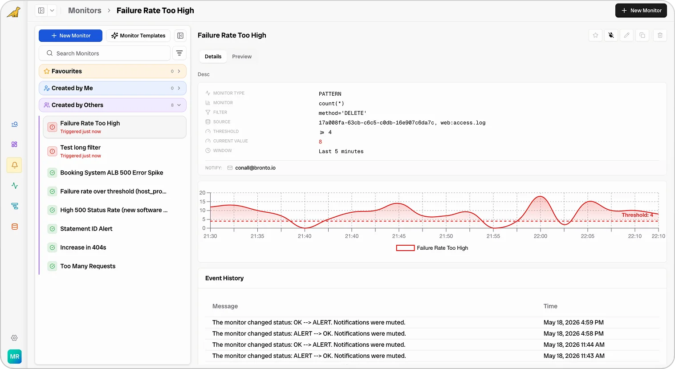Click the Time column header
The image size is (675, 369).
tap(550, 306)
